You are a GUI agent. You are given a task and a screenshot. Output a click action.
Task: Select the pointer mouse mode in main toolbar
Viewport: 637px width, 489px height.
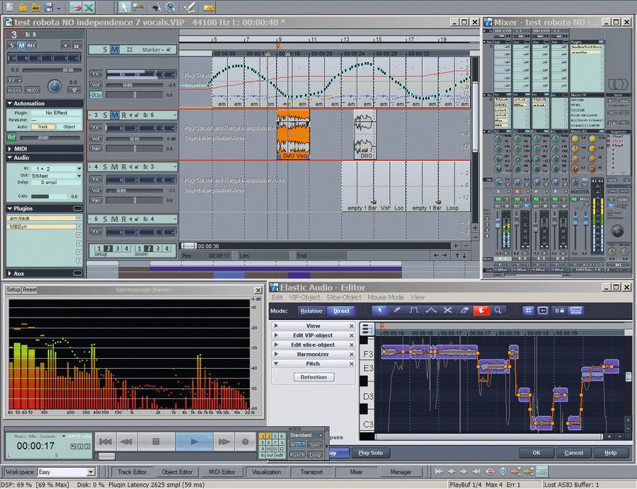tap(125, 7)
